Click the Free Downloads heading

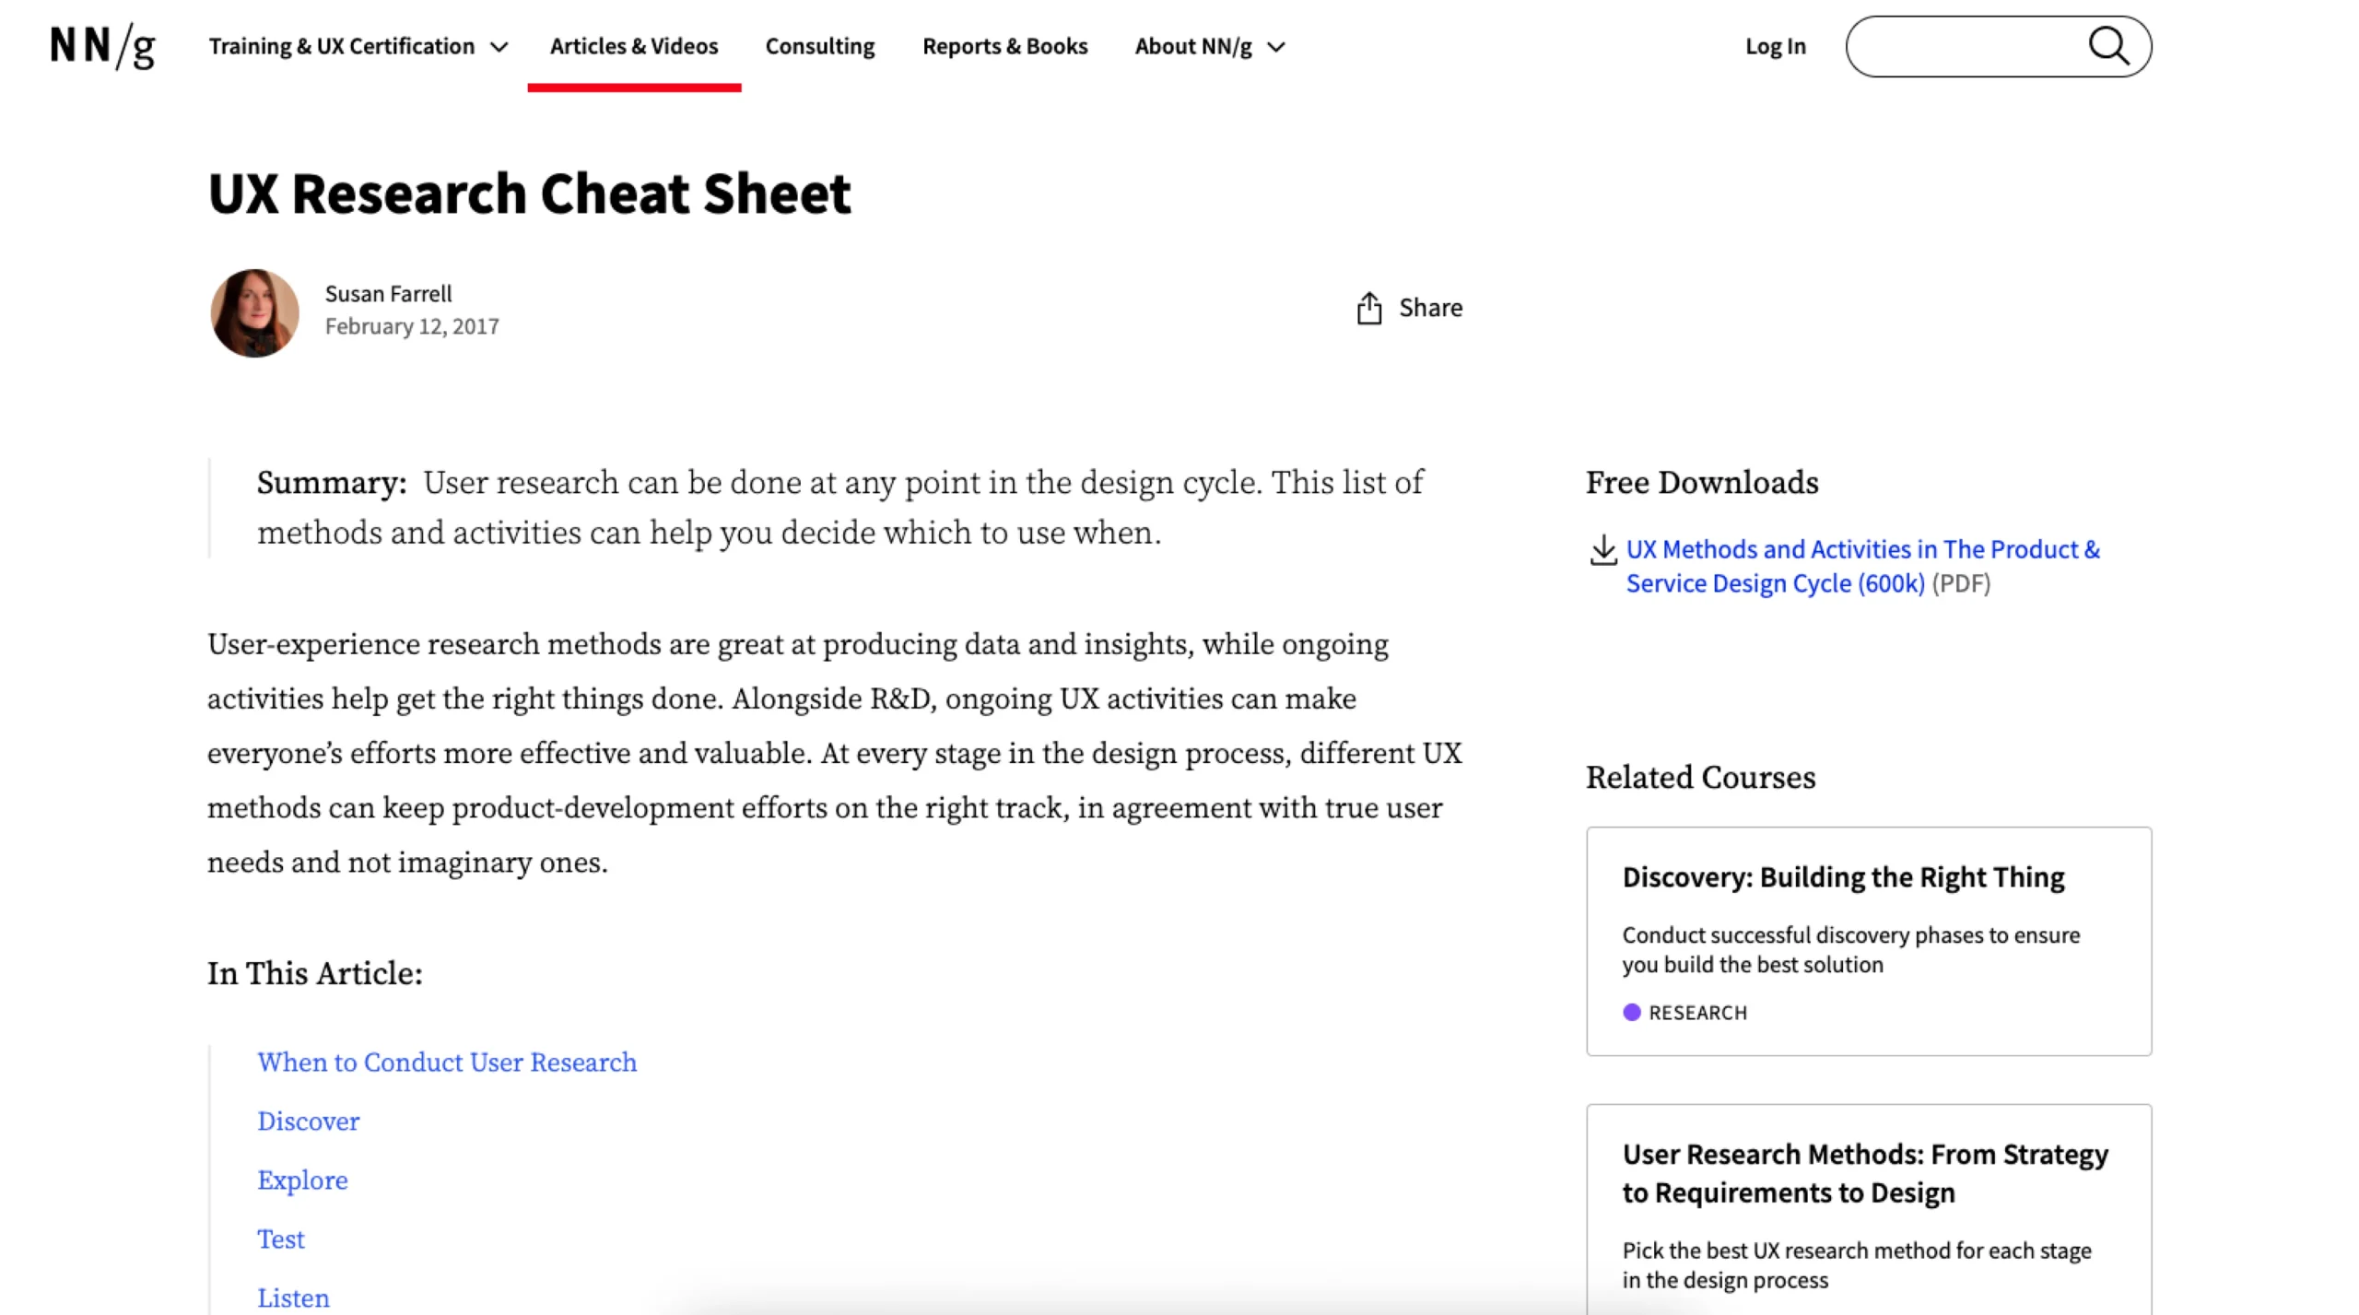point(1701,482)
